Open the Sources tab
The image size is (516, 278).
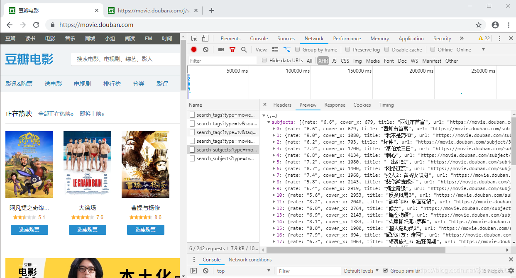286,38
